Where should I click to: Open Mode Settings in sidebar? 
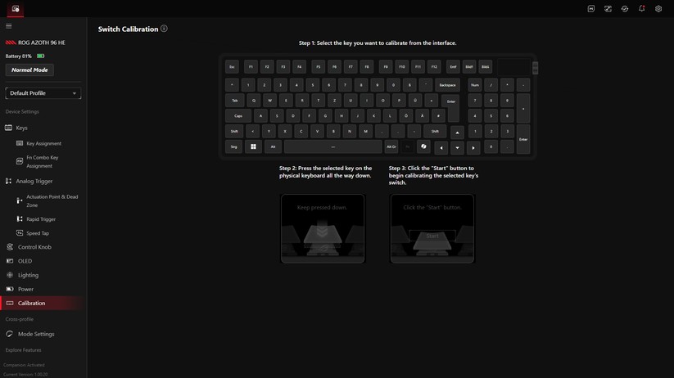(36, 334)
